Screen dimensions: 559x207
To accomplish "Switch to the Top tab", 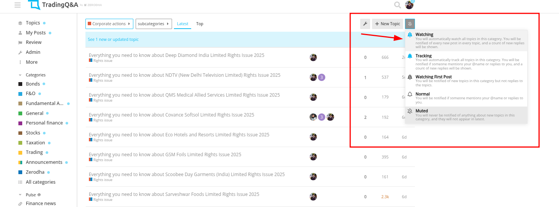I will (x=200, y=24).
